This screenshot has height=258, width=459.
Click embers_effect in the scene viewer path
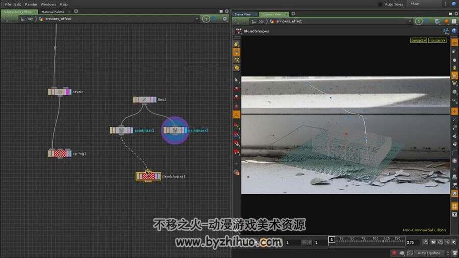tap(289, 21)
